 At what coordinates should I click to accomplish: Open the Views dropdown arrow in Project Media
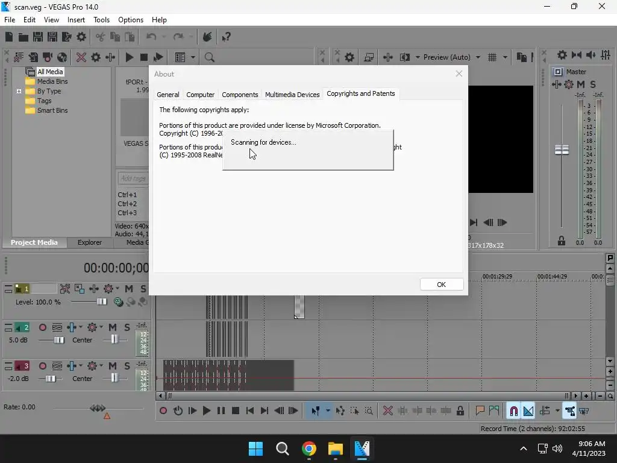193,57
